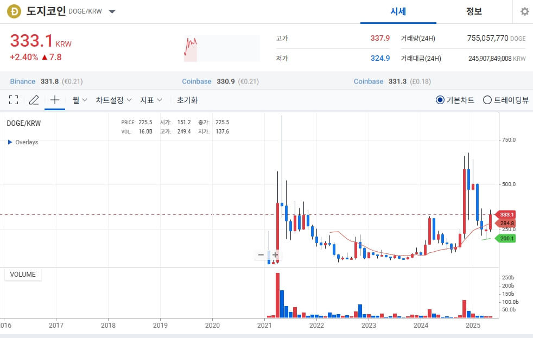The width and height of the screenshot is (533, 338).
Task: Select the drawing pencil tool
Action: tap(34, 100)
